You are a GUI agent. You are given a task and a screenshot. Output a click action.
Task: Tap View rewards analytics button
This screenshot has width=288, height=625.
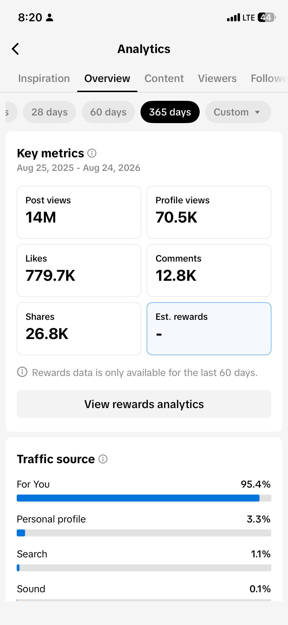(x=144, y=404)
